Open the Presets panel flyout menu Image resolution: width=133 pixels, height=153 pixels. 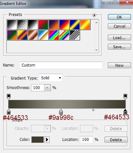point(94,15)
